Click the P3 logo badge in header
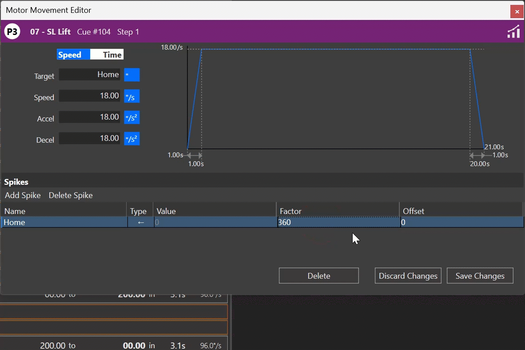 tap(12, 31)
